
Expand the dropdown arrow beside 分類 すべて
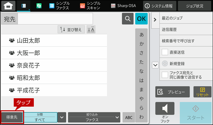point(62,117)
